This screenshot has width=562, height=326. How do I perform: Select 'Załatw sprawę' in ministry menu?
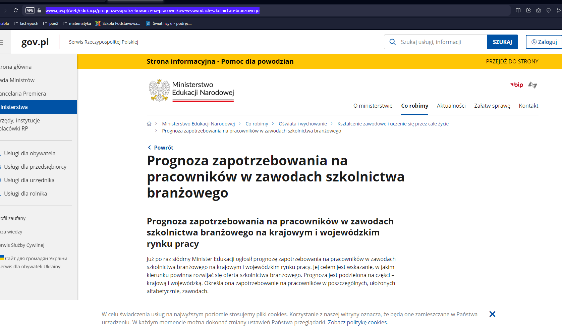[x=492, y=106]
